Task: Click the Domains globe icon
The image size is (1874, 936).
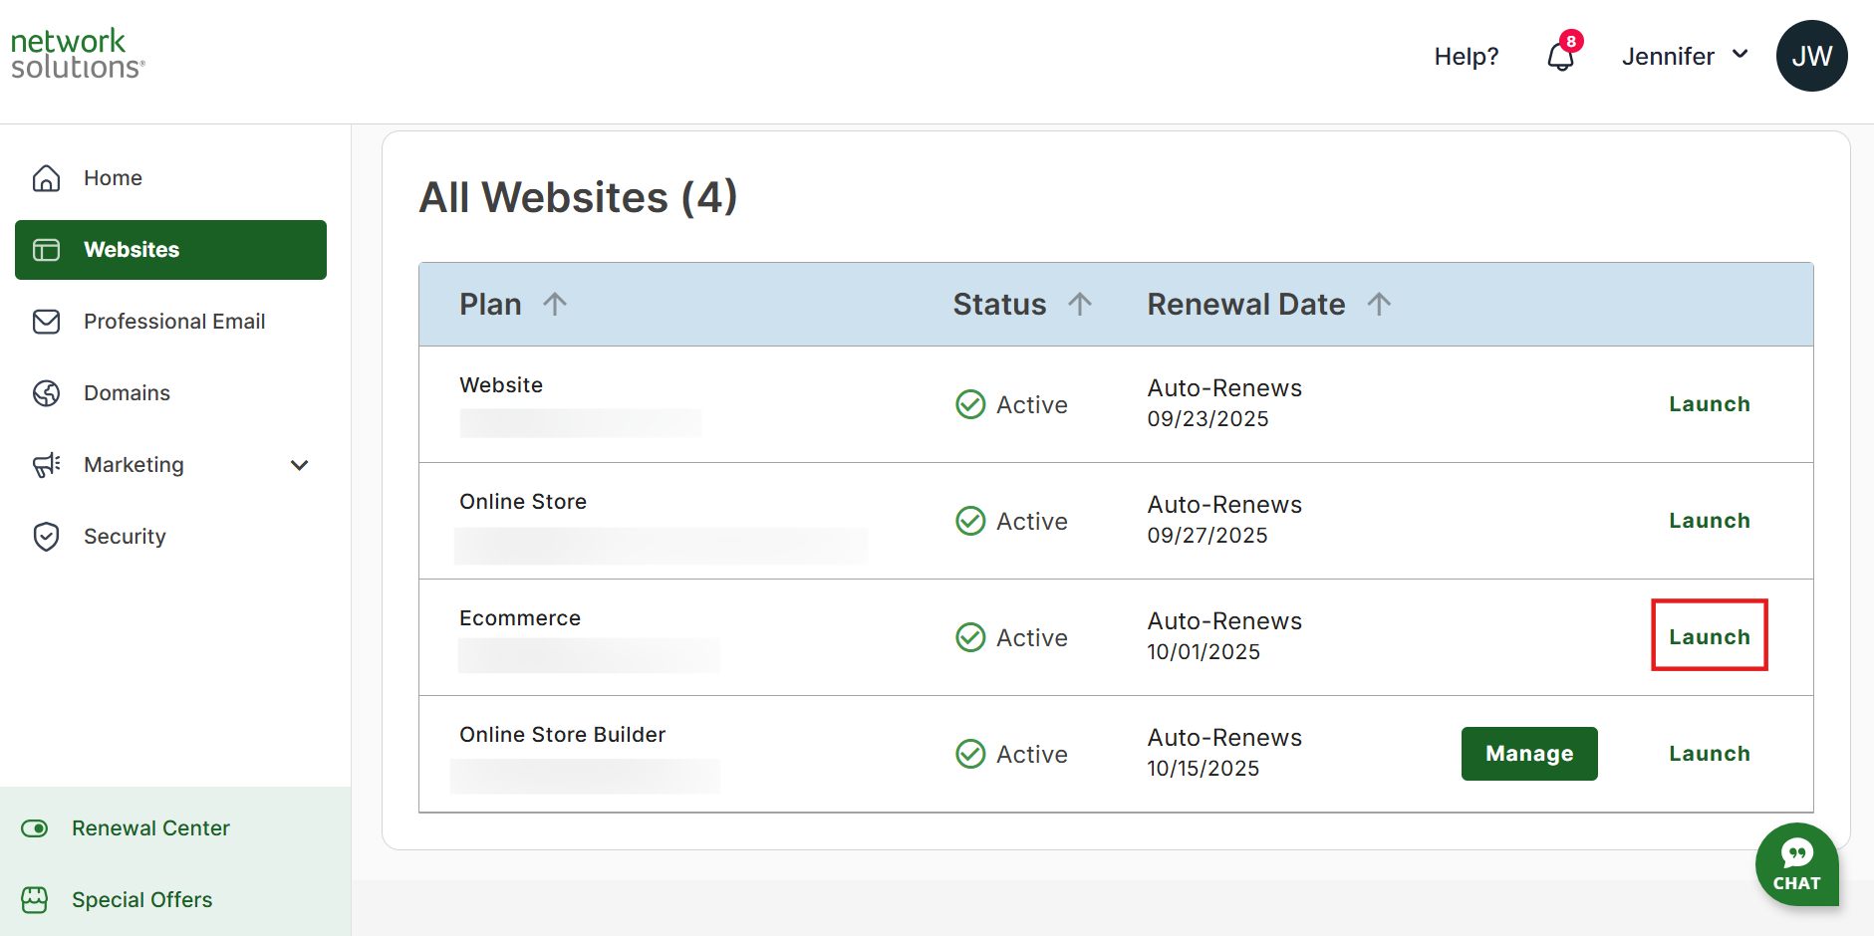Action: [x=46, y=393]
